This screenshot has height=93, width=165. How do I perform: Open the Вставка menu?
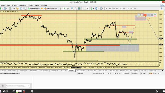coord(14,5)
